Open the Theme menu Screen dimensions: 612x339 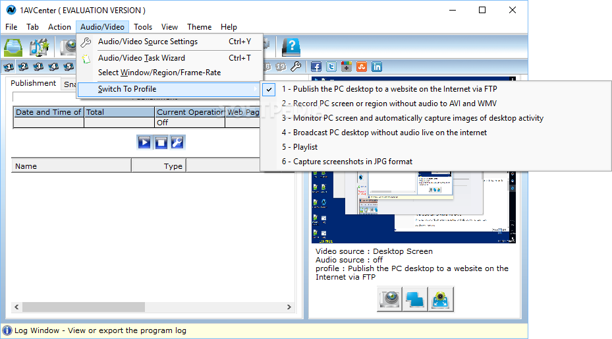[x=199, y=27]
